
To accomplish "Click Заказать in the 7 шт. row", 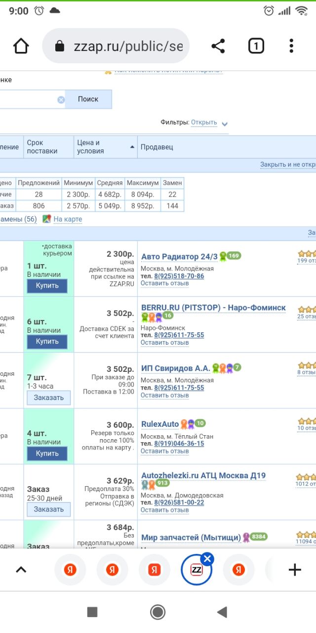I will [x=49, y=398].
